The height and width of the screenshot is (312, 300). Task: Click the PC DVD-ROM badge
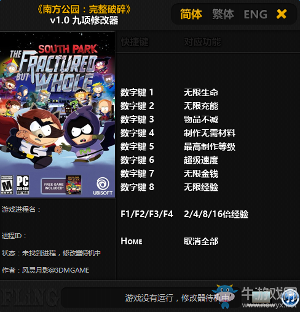pos(23,185)
